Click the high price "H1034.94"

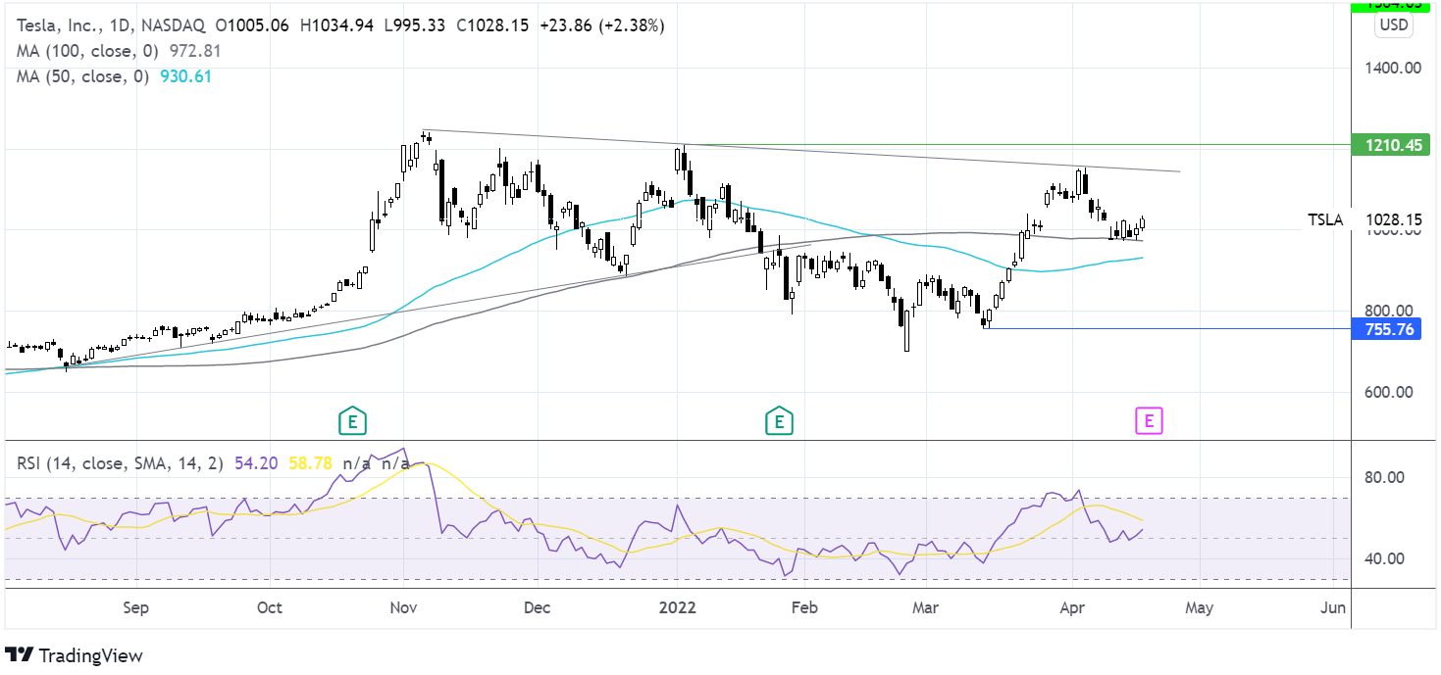pos(336,25)
